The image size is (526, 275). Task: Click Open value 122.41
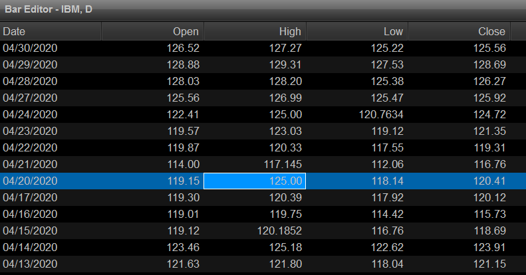point(183,114)
